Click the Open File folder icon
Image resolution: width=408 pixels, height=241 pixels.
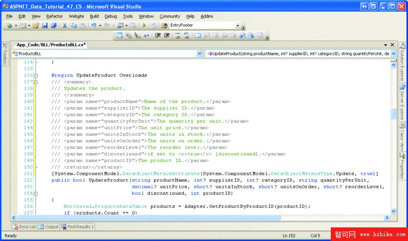[x=36, y=26]
